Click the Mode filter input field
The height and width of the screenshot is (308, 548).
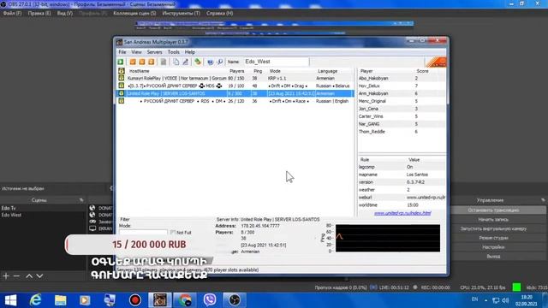[143, 232]
